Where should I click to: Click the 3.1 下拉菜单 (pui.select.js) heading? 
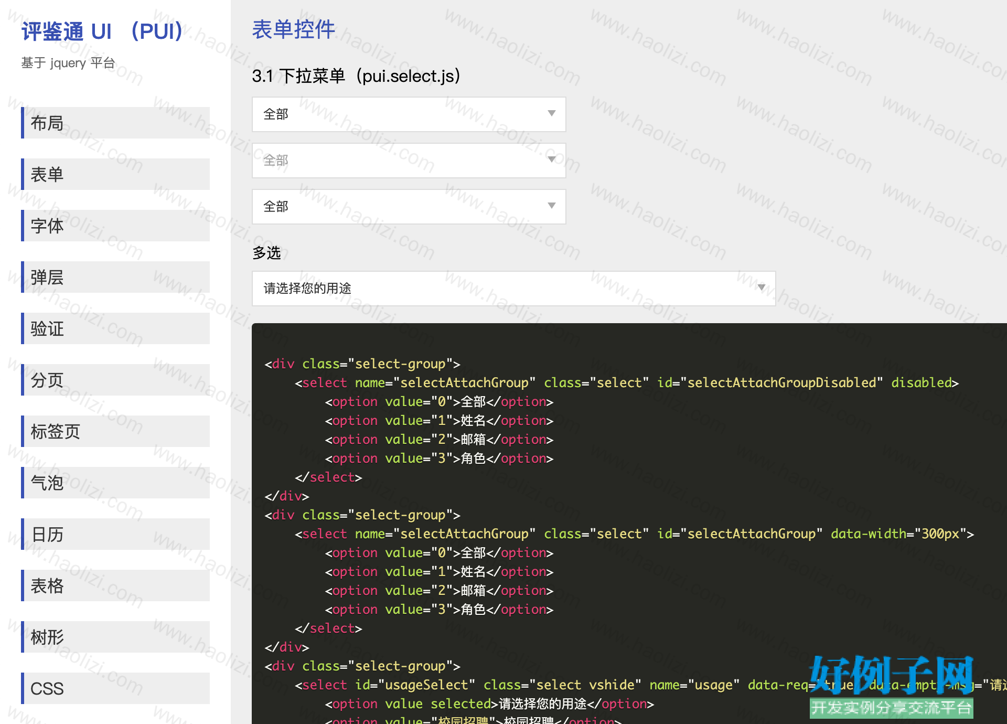357,76
